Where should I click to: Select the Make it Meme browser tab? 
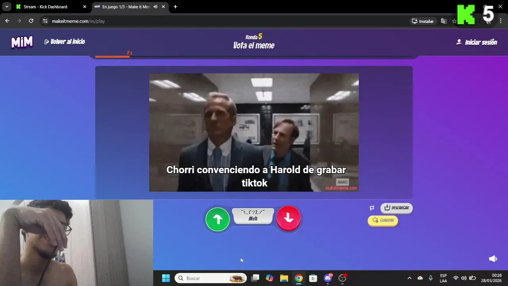pos(126,7)
